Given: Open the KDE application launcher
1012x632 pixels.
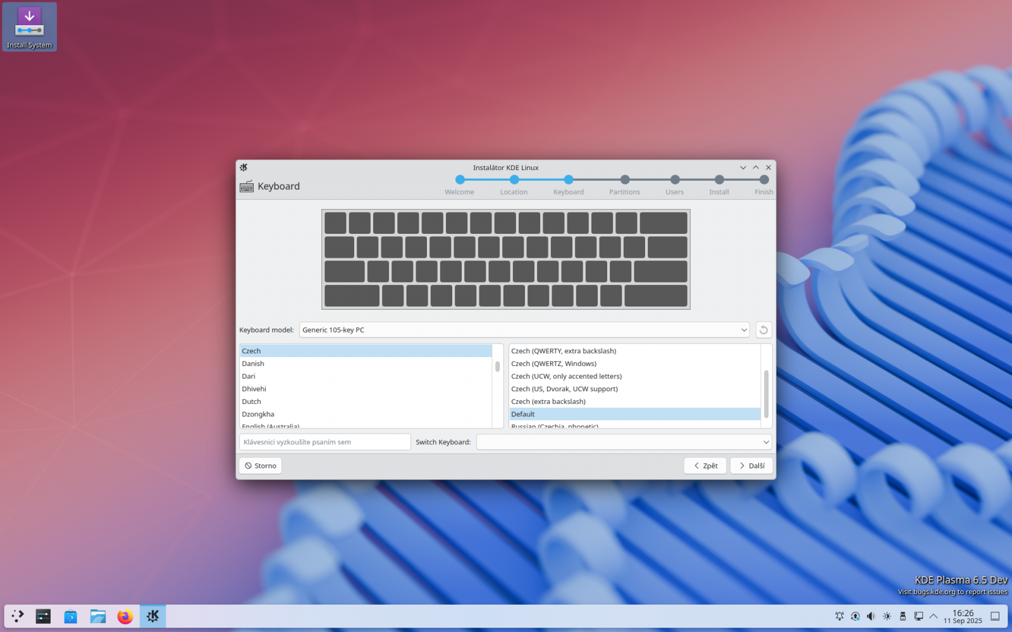Looking at the screenshot, I should tap(18, 616).
